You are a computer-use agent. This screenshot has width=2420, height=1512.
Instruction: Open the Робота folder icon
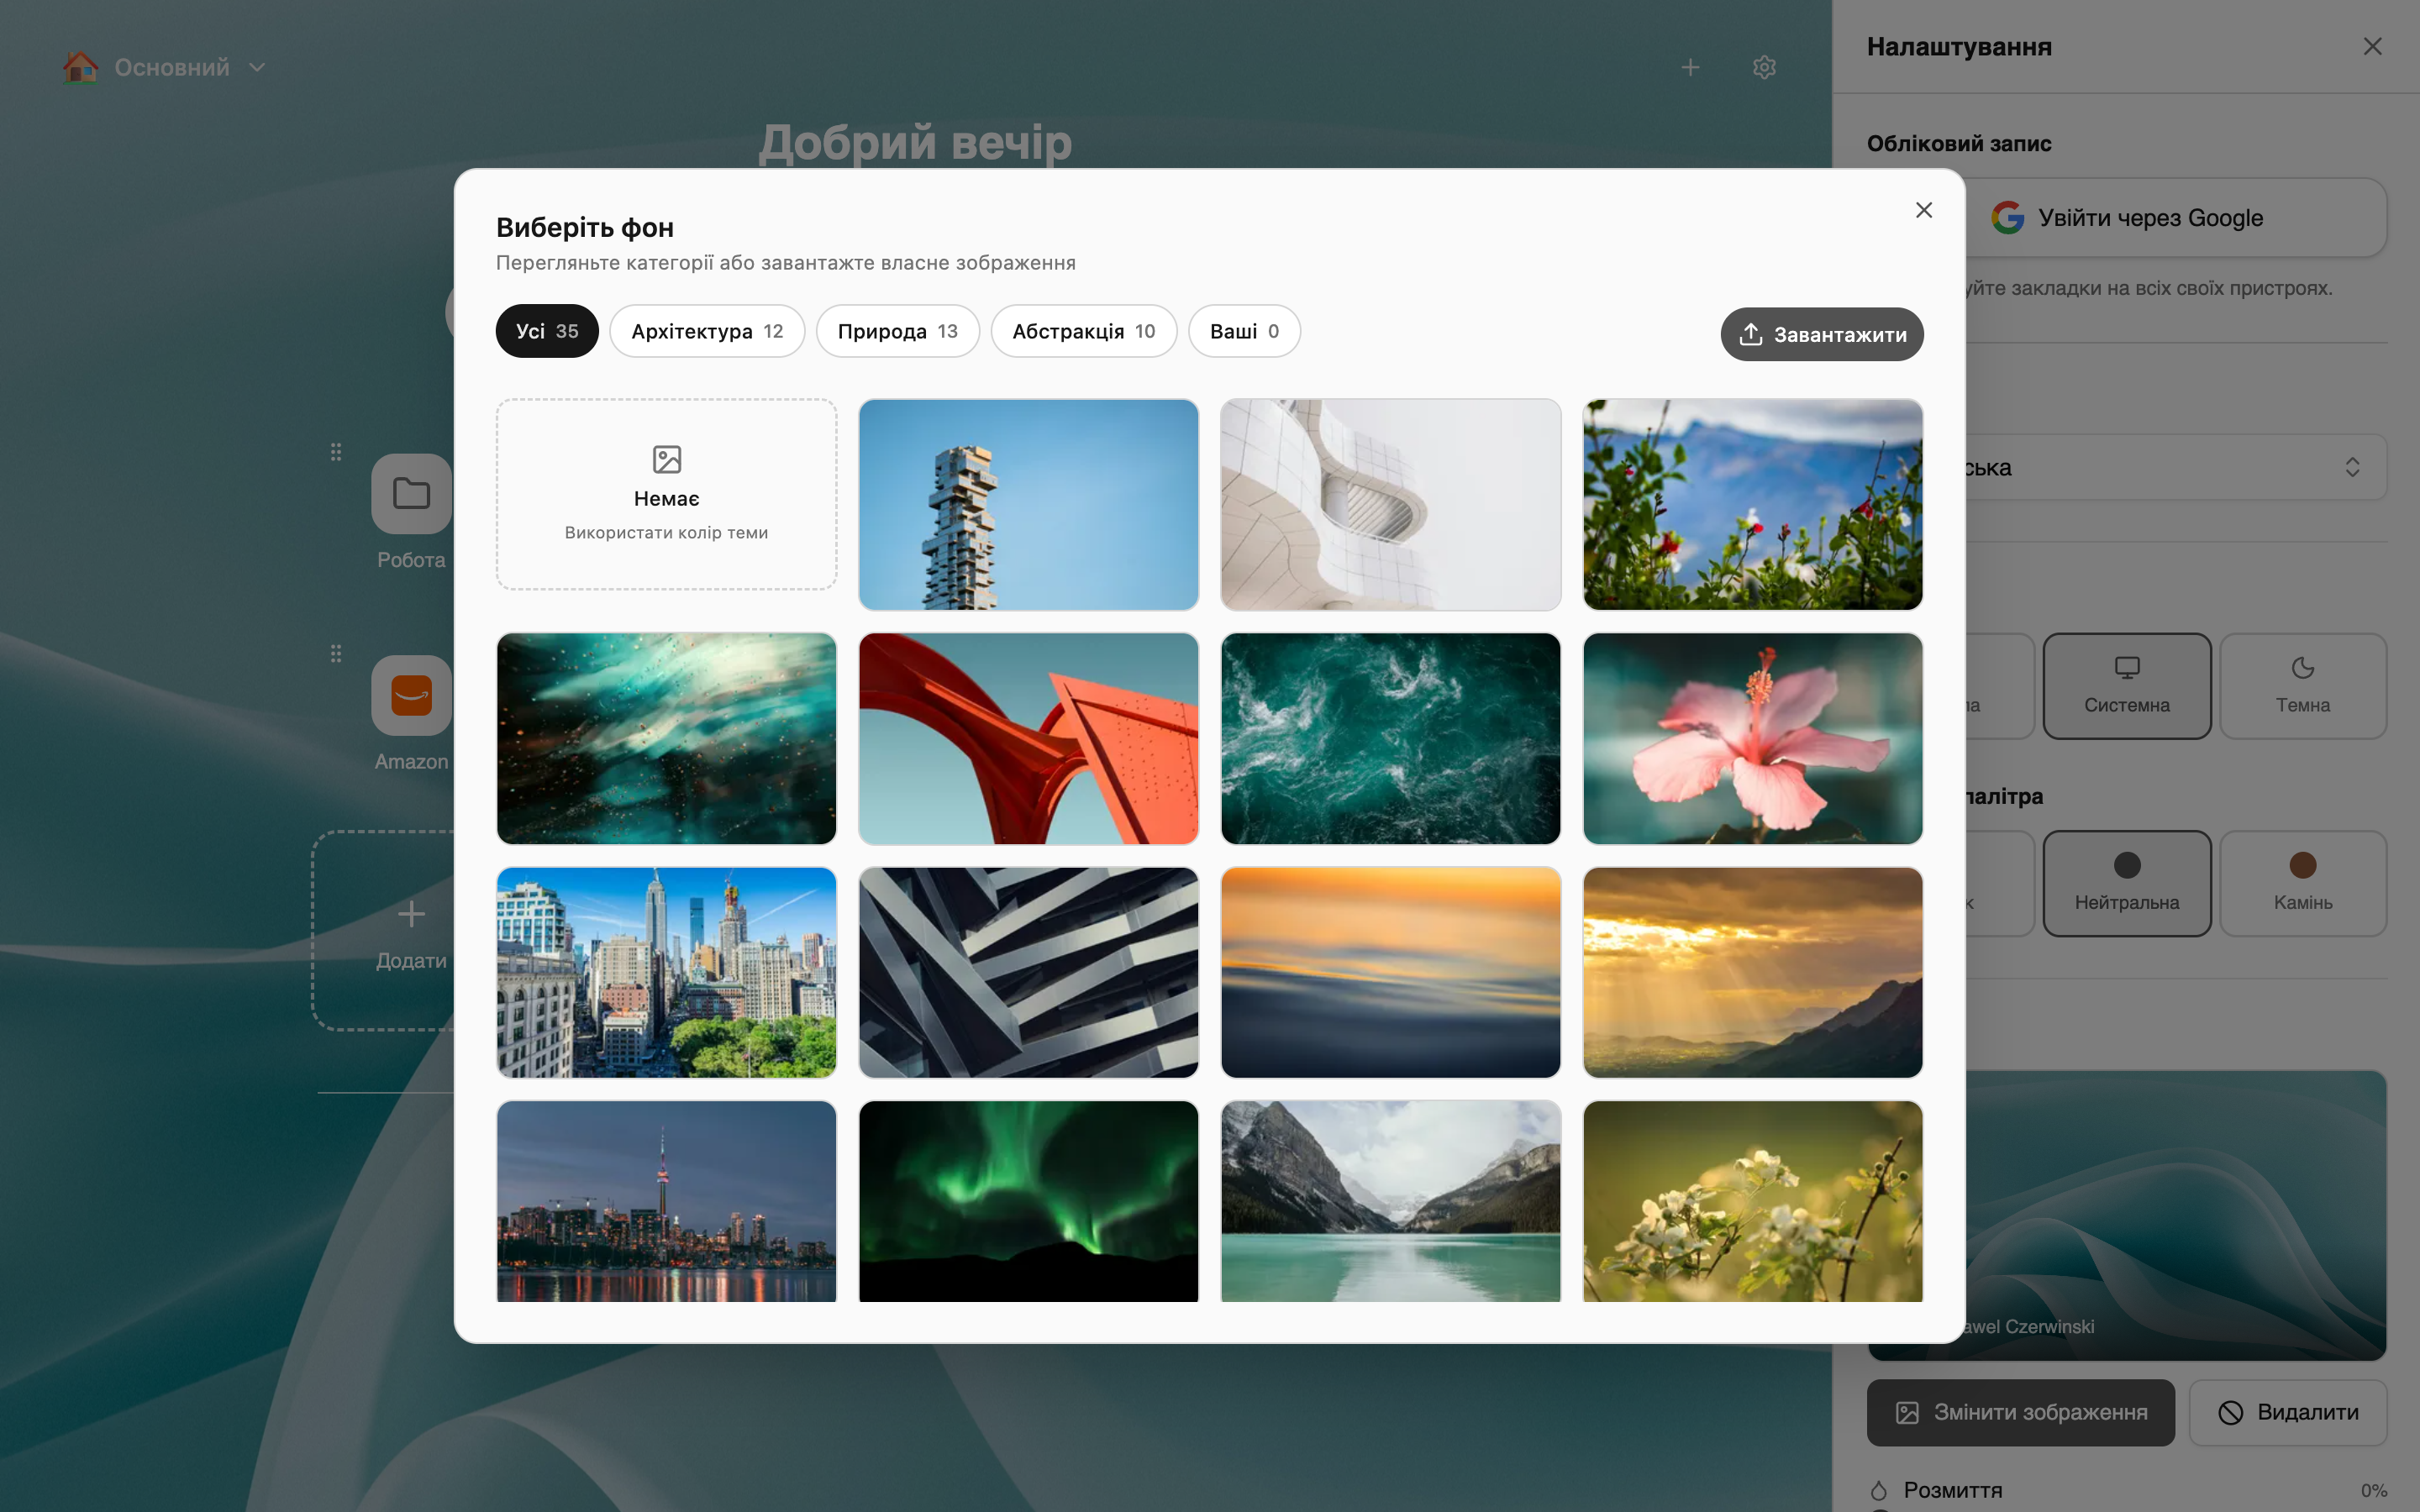pos(411,494)
